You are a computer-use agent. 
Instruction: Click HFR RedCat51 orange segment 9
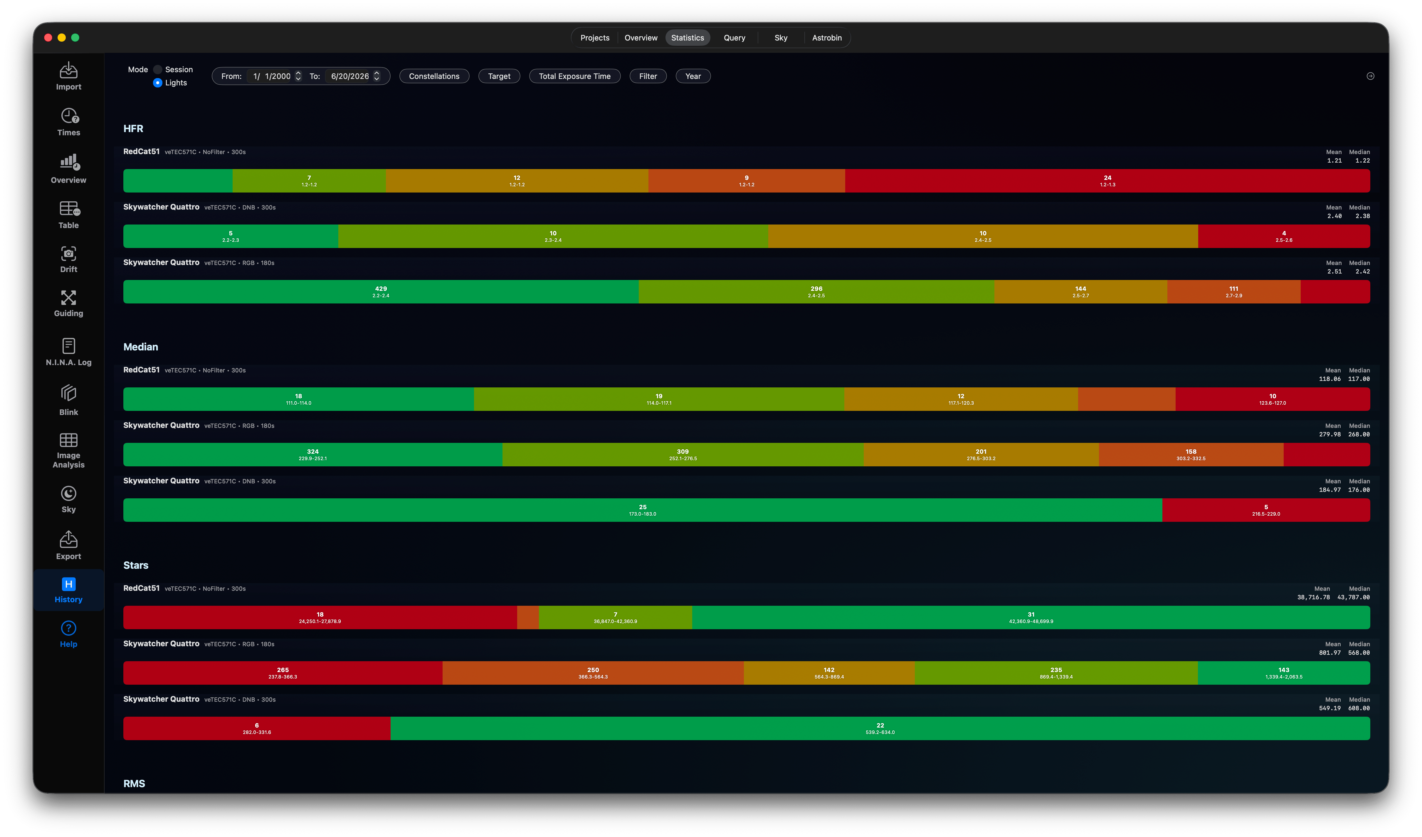(x=747, y=180)
